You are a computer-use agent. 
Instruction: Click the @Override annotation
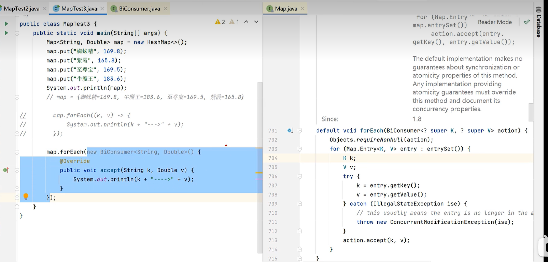click(75, 161)
